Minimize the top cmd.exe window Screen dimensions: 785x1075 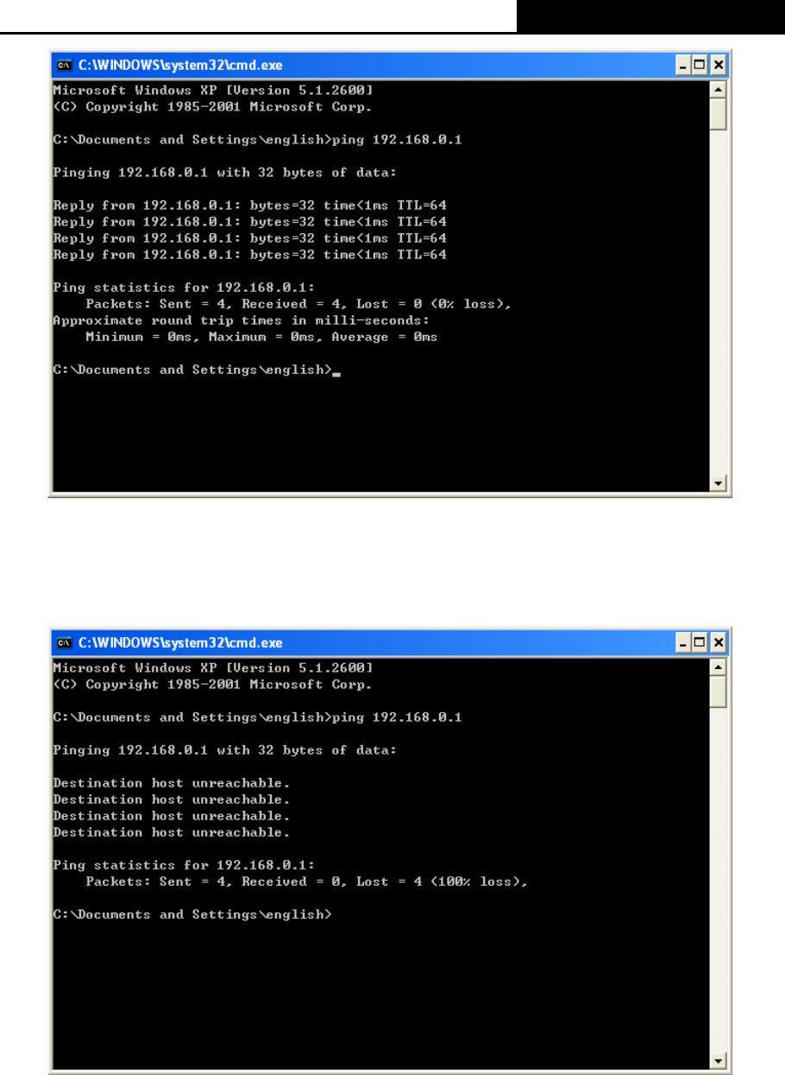[683, 65]
